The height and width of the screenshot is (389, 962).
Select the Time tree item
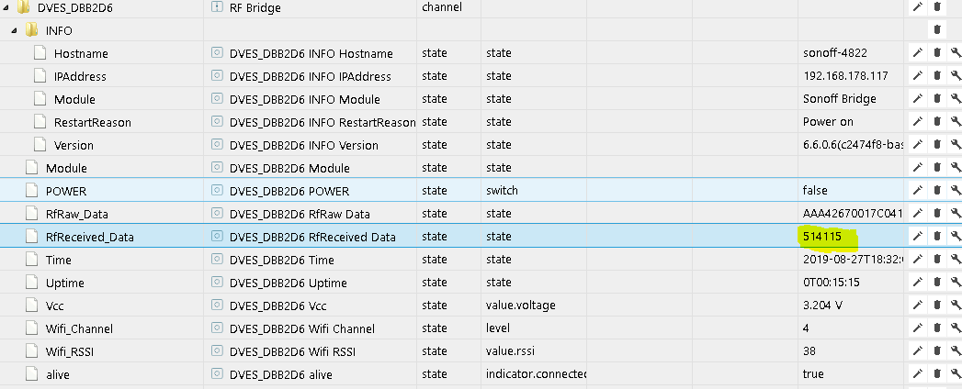coord(58,260)
